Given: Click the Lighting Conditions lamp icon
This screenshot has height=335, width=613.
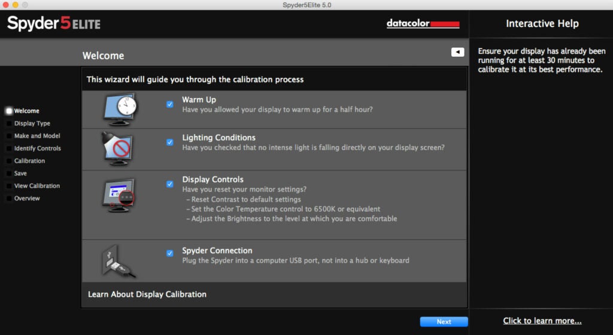Looking at the screenshot, I should (117, 148).
